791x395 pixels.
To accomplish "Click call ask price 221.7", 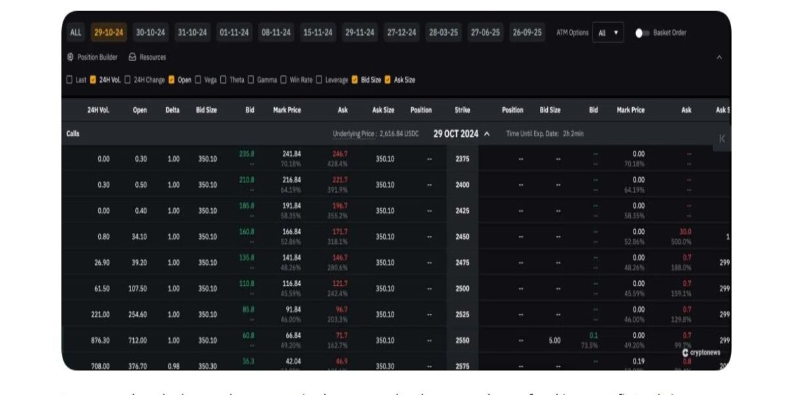I will point(340,180).
